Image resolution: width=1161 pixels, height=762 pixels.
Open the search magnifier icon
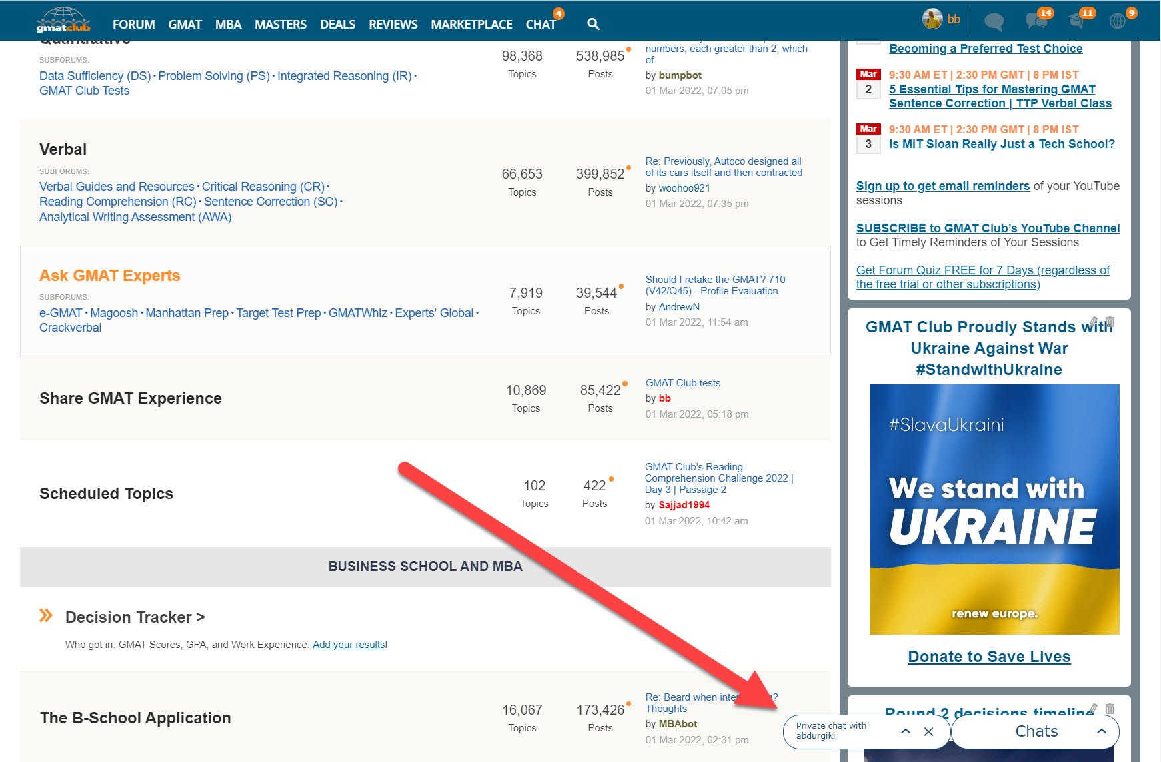(x=593, y=25)
